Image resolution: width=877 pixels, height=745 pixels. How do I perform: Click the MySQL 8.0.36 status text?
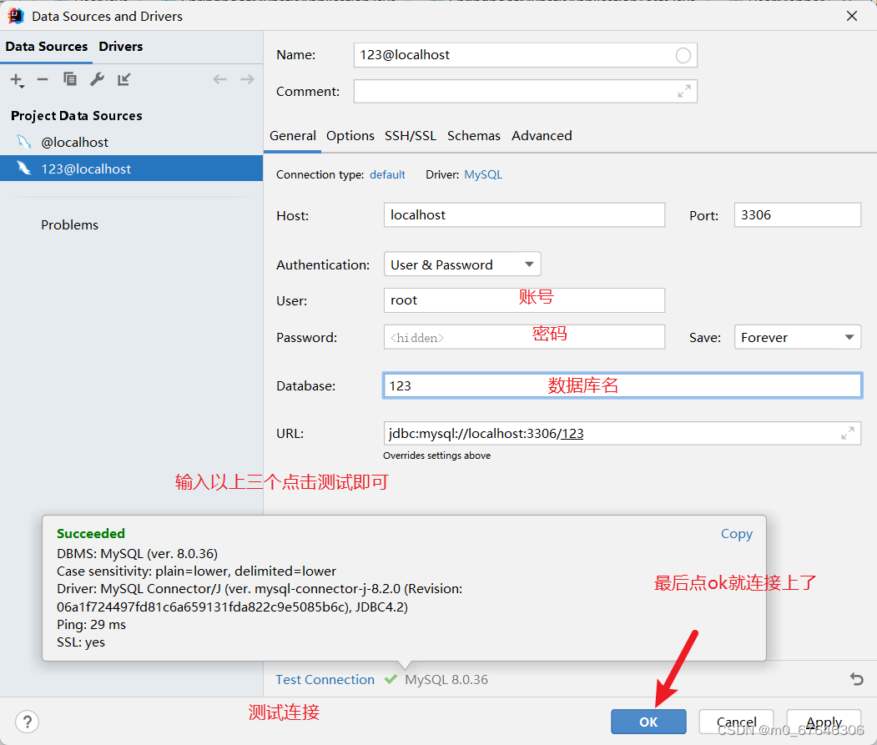coord(446,680)
